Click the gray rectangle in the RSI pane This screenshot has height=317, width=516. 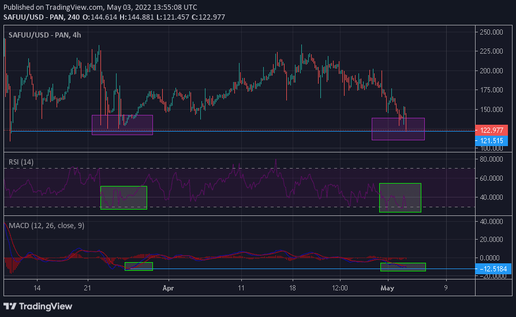400,197
